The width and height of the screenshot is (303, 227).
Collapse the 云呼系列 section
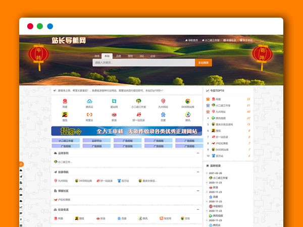pos(197,153)
